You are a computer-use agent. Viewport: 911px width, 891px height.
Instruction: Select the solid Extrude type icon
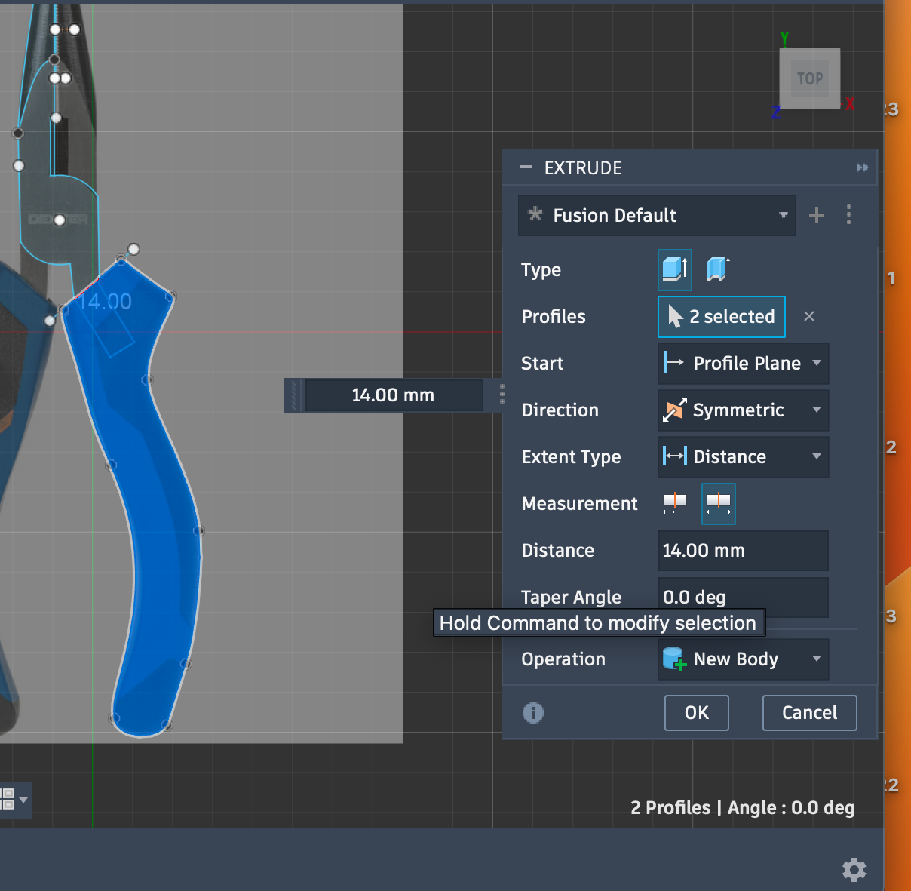click(674, 269)
